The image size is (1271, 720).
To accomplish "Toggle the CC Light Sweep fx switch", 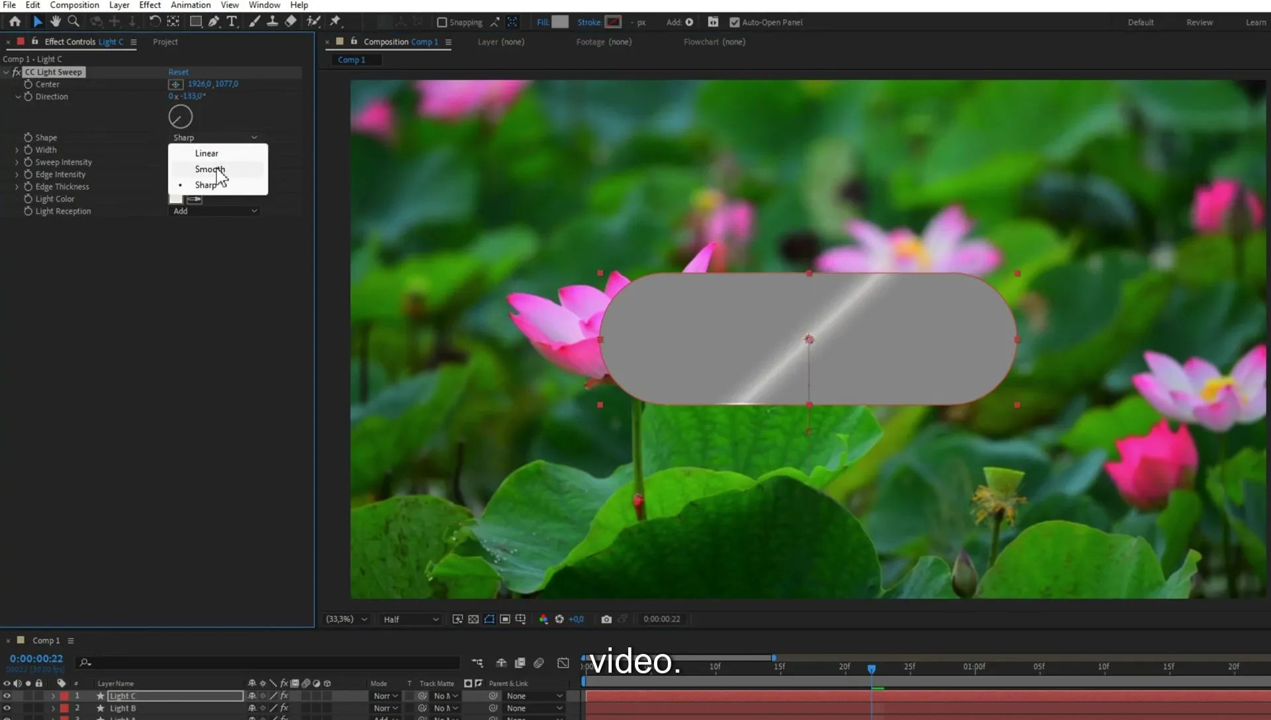I will coord(17,72).
